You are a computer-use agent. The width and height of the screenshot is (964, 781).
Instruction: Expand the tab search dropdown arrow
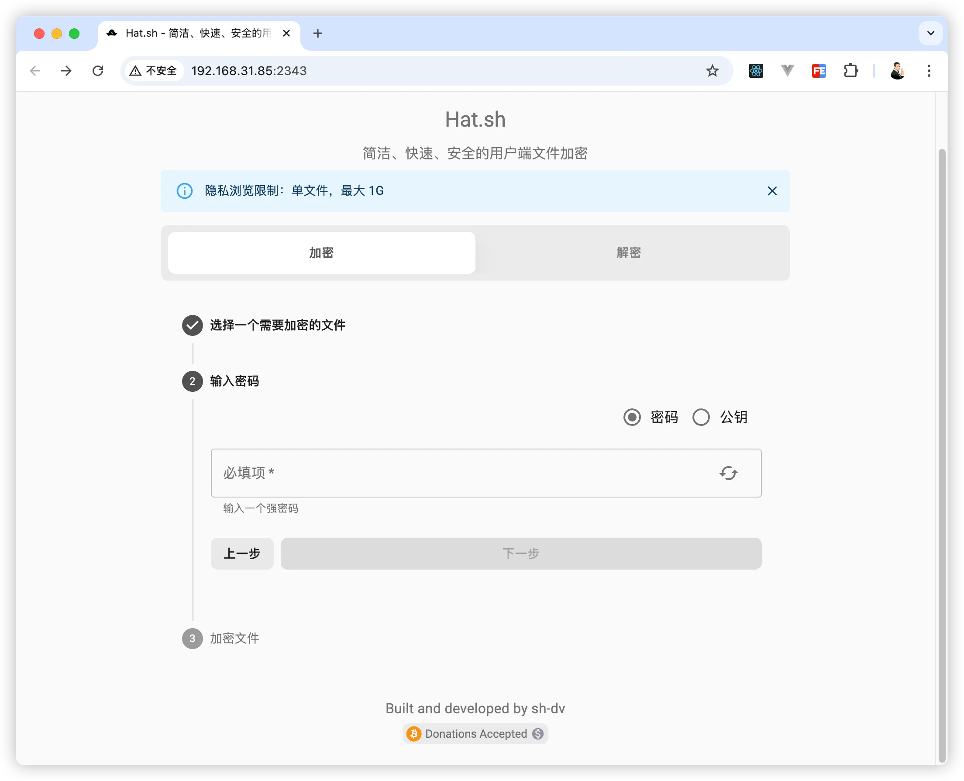(x=930, y=33)
